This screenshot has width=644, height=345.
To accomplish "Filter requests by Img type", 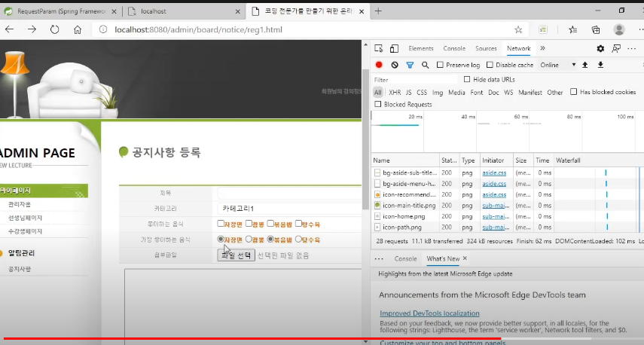I will 438,93.
